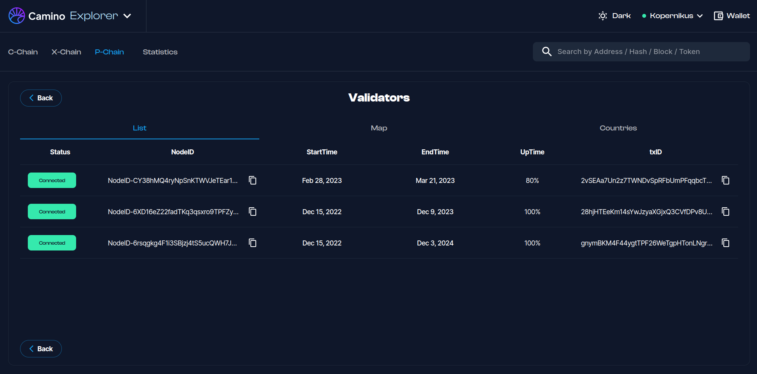
Task: Copy the 2vSEAa7Un2z7 transaction ID
Action: pos(725,180)
